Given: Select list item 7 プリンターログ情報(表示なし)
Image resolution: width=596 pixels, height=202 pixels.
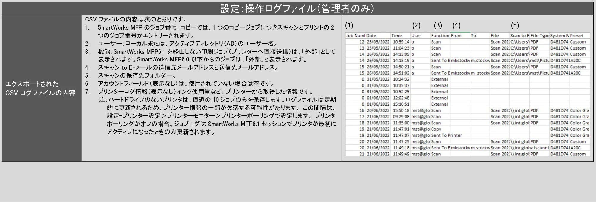Looking at the screenshot, I should (x=199, y=92).
